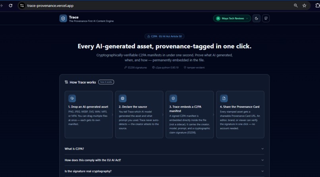This screenshot has width=320, height=177.
Task: Click the key icon beside ES256 signatures
Action: 125,67
